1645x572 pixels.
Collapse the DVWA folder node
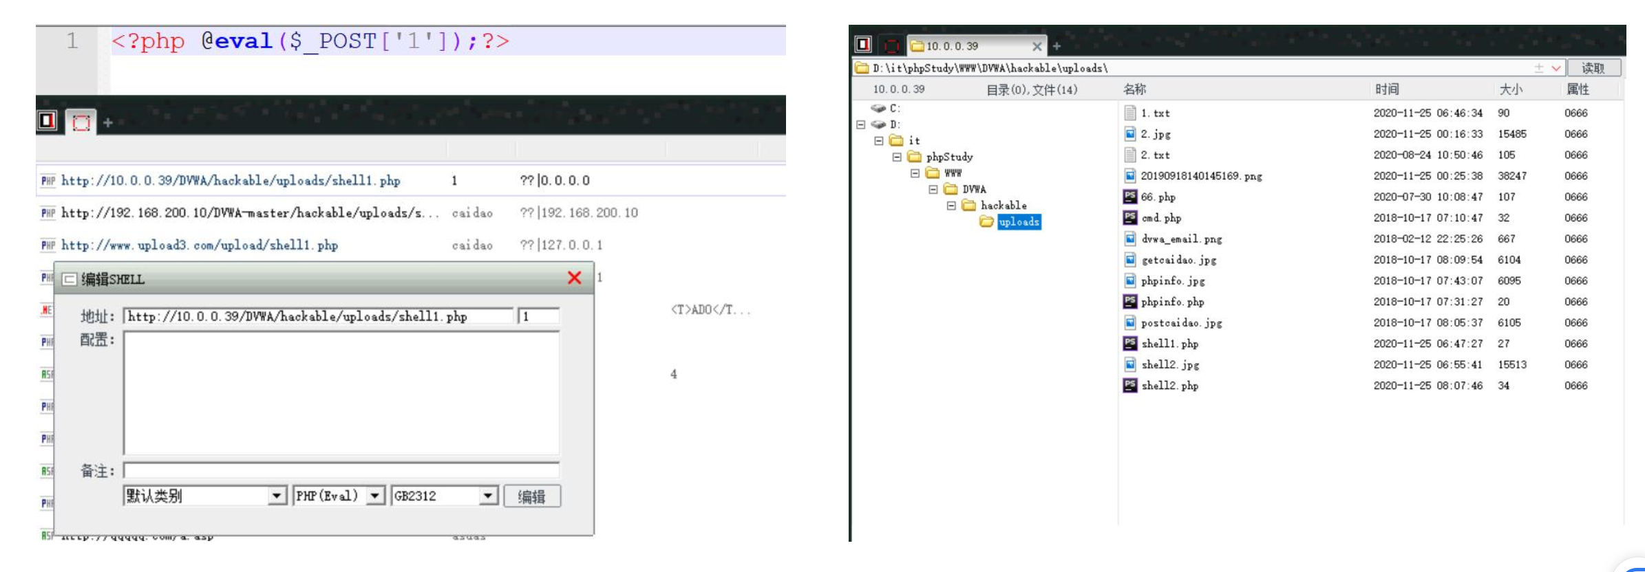pyautogui.click(x=933, y=189)
